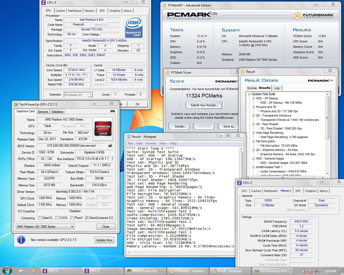Click the blue info icon in GPU-Z update bar

point(21,240)
